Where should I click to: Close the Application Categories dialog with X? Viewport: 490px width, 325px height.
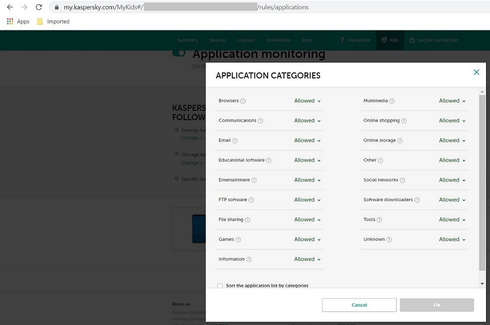[x=476, y=72]
